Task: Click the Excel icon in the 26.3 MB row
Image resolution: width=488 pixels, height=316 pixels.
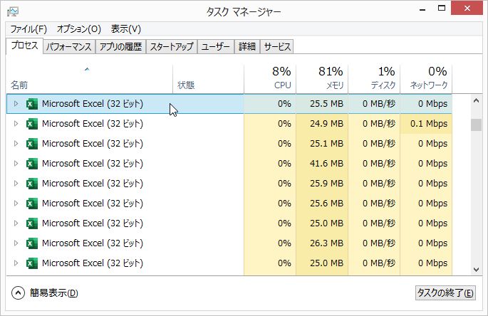Action: [32, 243]
